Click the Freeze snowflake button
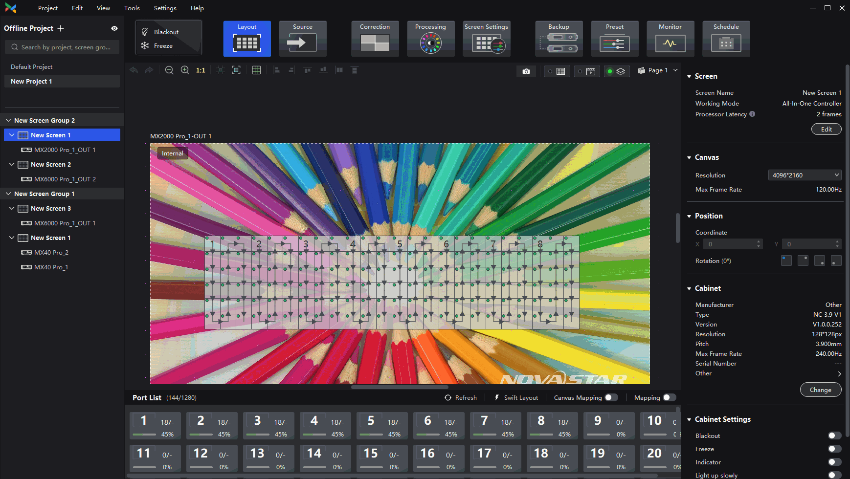The height and width of the screenshot is (479, 850). [x=145, y=45]
